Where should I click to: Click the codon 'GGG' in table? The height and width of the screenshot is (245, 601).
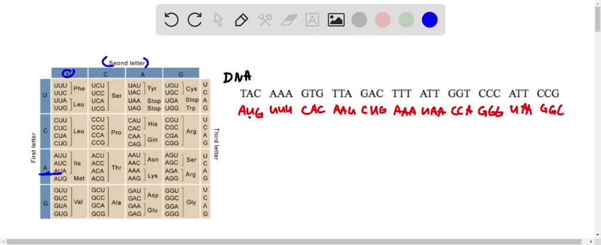pos(171,214)
